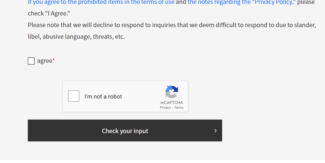Check the "I'm not a robot" box
Image resolution: width=325 pixels, height=163 pixels.
click(x=74, y=96)
